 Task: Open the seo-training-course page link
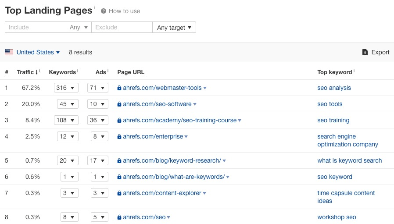179,120
